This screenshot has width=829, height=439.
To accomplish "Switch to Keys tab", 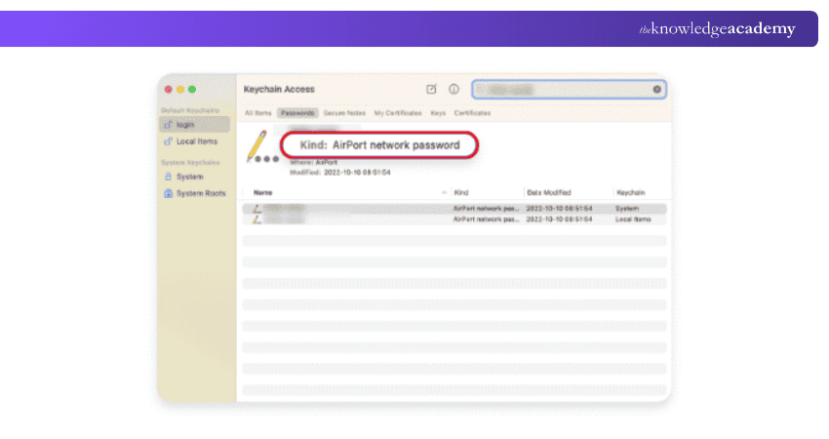I will [438, 113].
